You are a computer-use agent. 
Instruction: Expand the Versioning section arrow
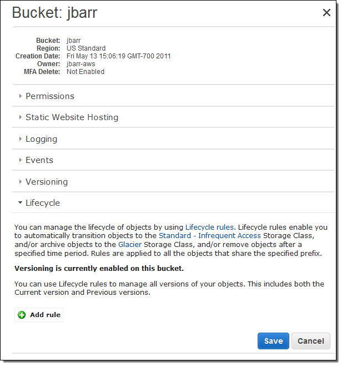(x=21, y=182)
